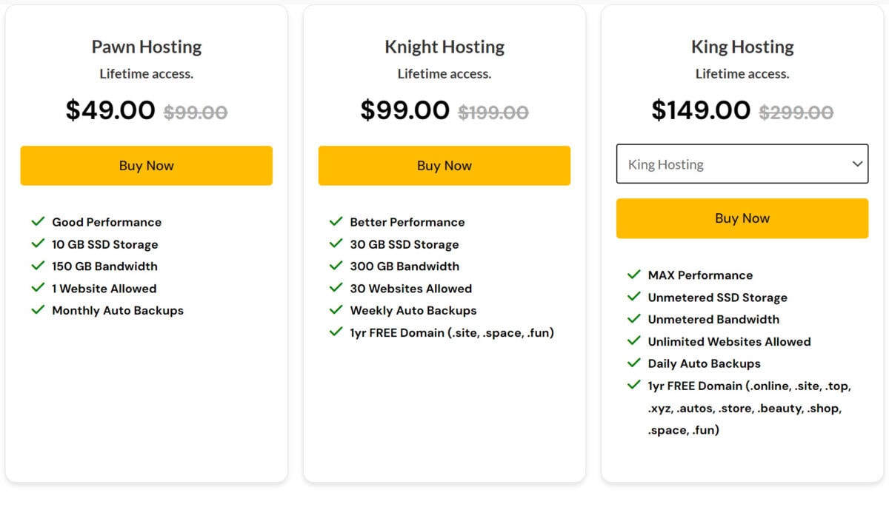Click the struck-through $199.00 price
Image resolution: width=889 pixels, height=507 pixels.
(493, 113)
